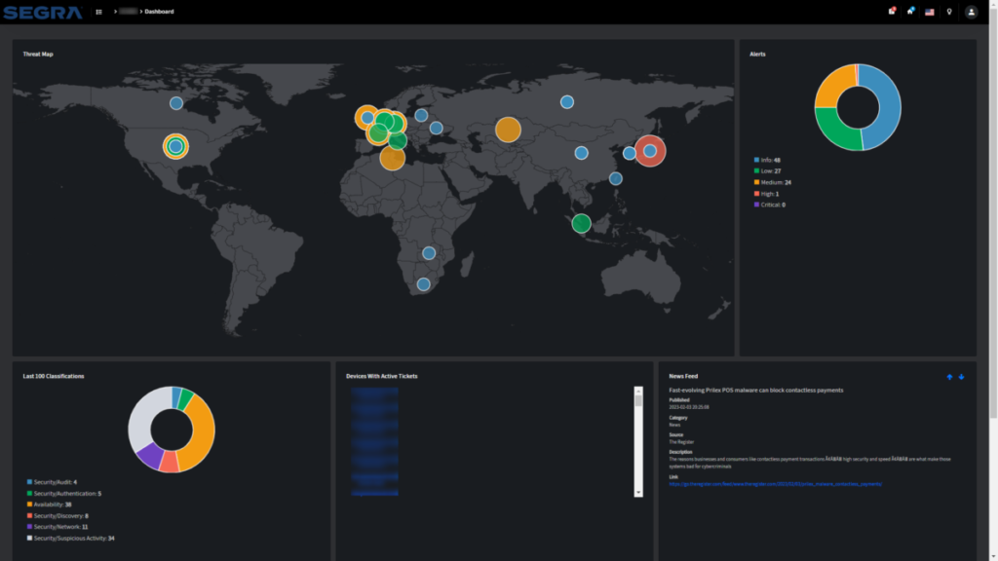Click the SEGRA logo
This screenshot has height=561, width=998.
(x=43, y=12)
